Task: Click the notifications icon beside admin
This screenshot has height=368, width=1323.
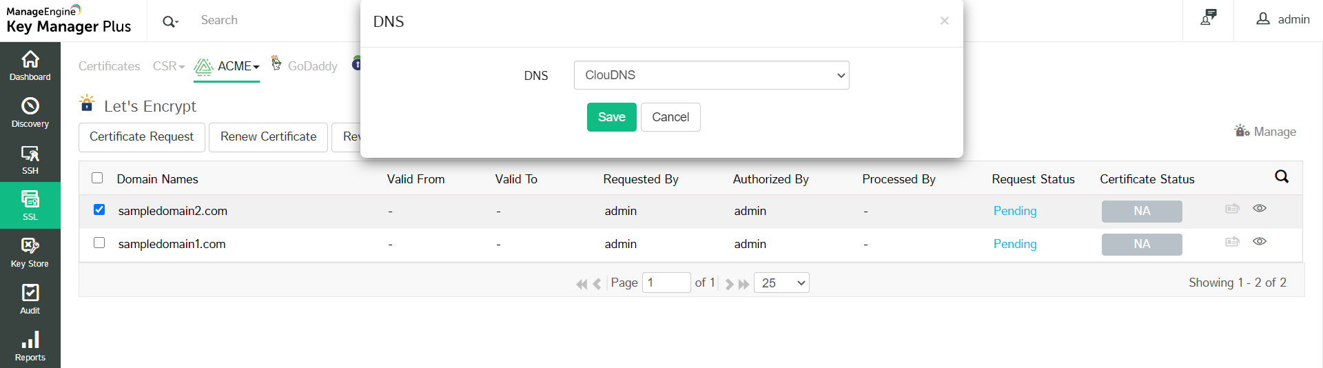Action: point(1209,19)
